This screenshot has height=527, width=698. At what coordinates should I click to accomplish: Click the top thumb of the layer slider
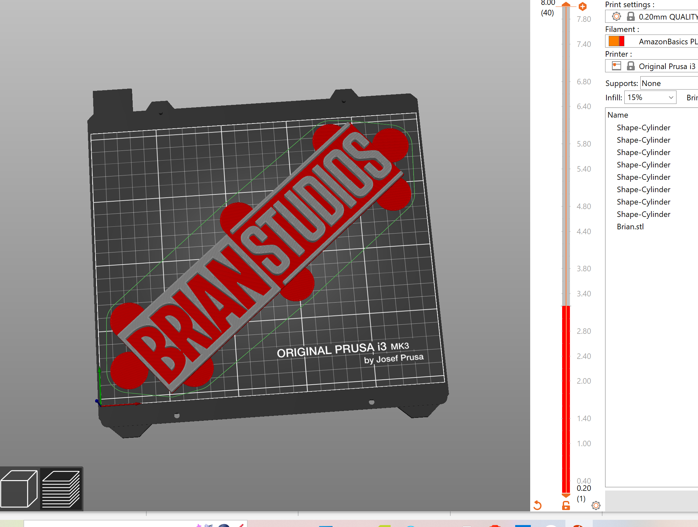[x=566, y=4]
